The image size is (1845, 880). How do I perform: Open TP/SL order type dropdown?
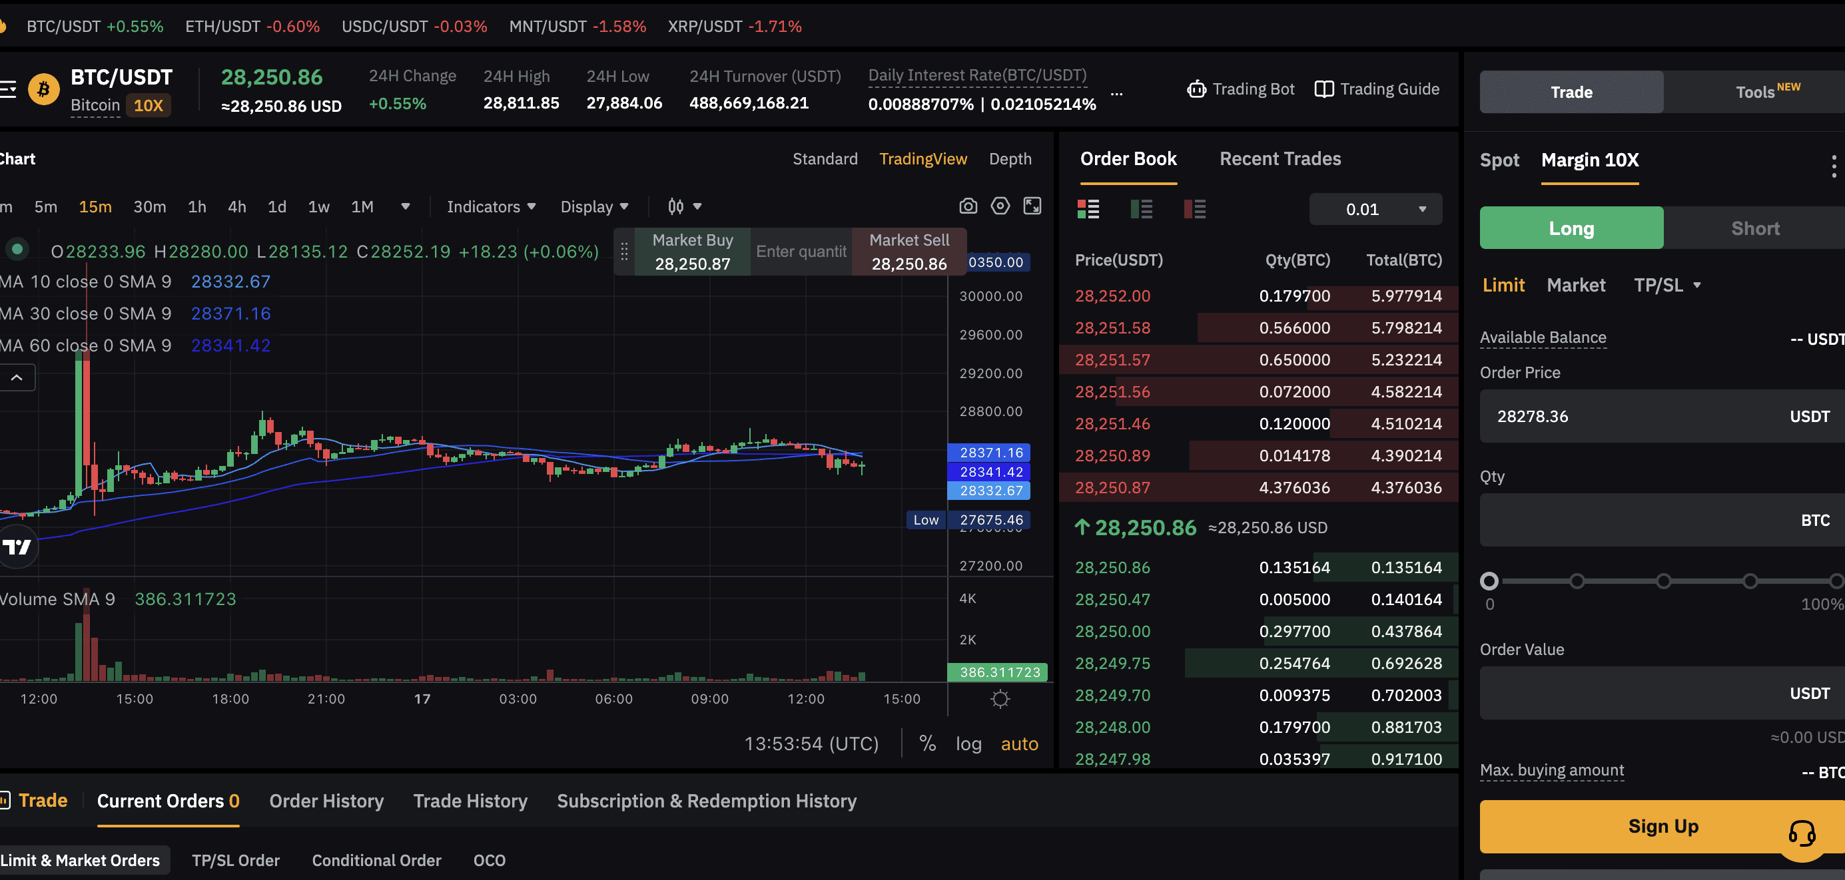coord(1666,285)
